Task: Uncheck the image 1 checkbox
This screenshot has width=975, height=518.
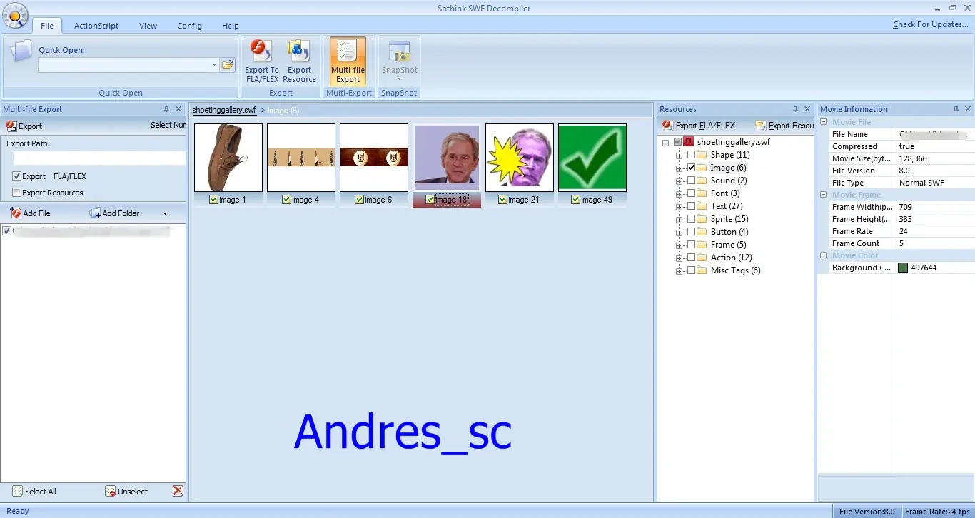Action: [213, 200]
